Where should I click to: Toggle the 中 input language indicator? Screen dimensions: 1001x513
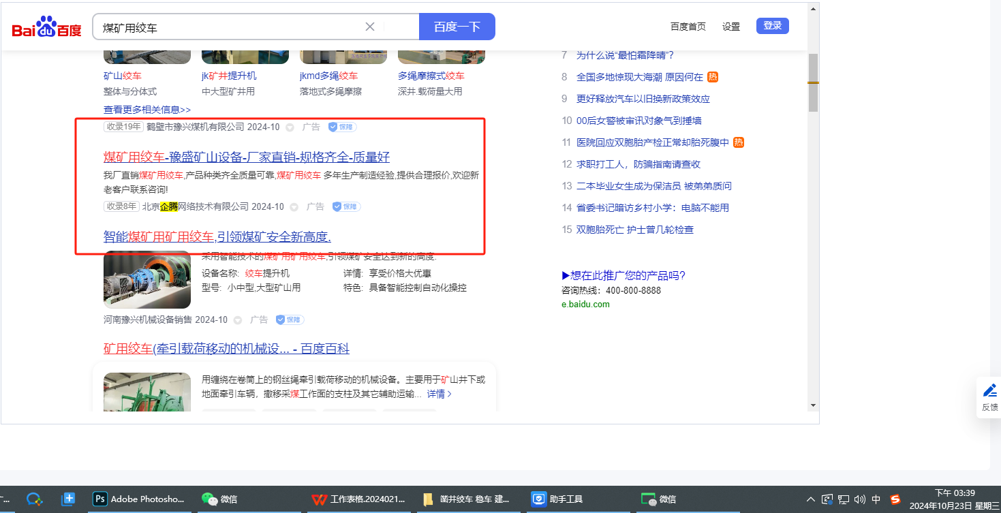(876, 499)
